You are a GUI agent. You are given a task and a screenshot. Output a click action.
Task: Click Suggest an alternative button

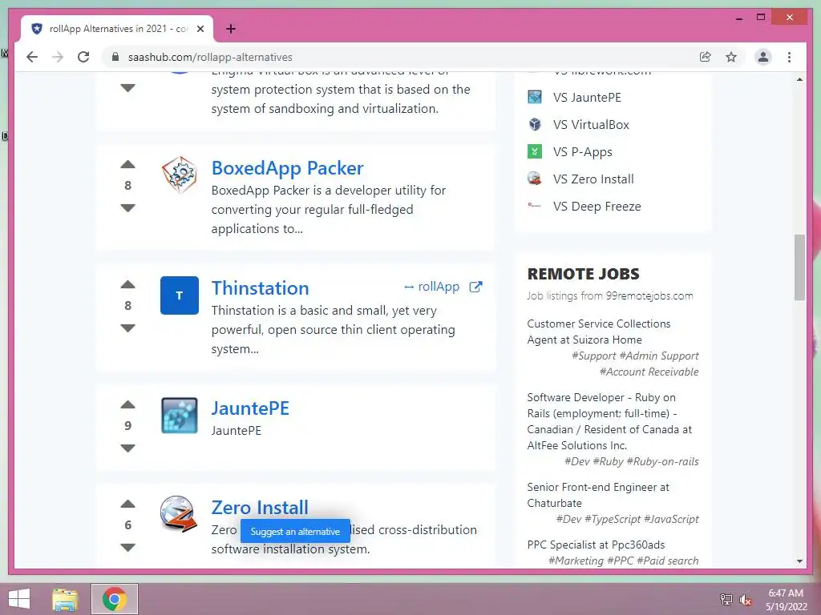[295, 532]
